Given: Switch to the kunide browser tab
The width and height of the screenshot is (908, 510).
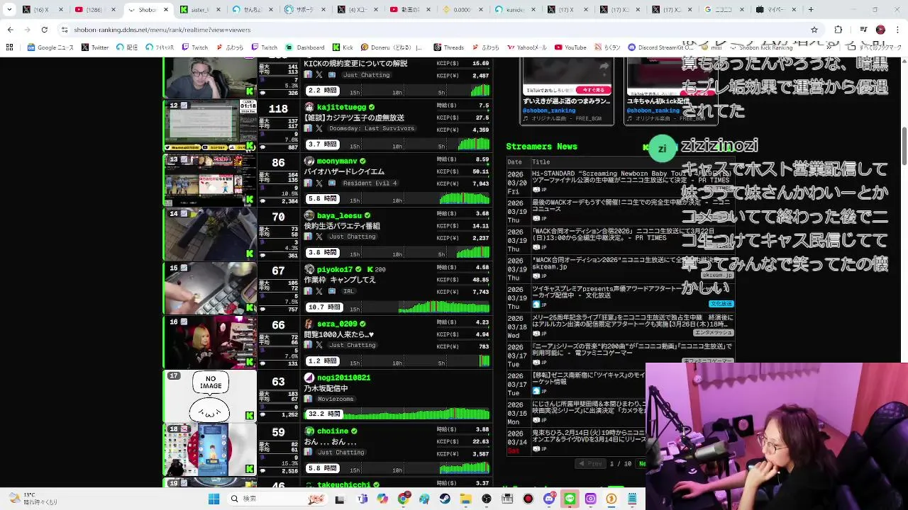Looking at the screenshot, I should point(516,10).
